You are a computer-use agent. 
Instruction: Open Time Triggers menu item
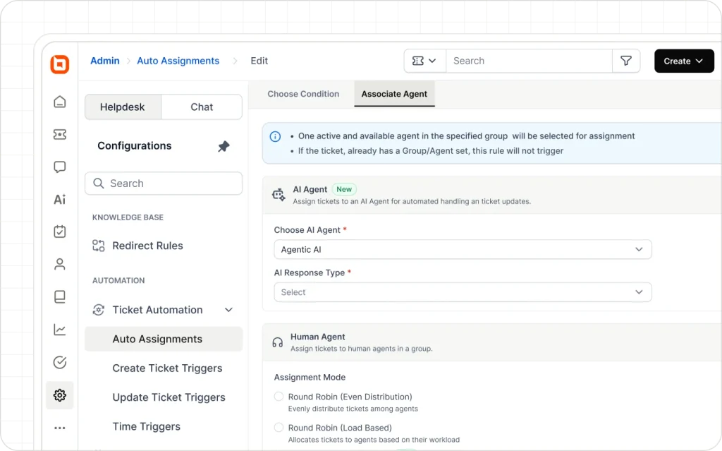pyautogui.click(x=147, y=426)
